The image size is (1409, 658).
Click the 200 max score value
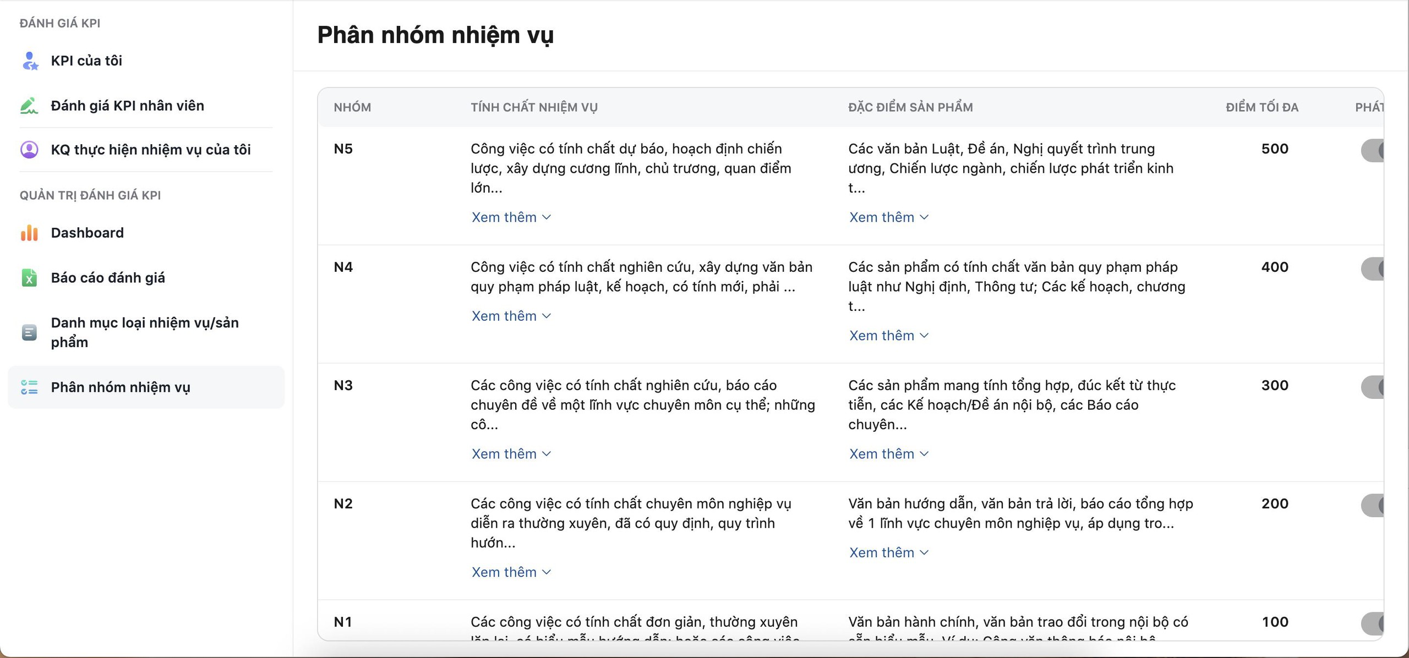(x=1275, y=503)
